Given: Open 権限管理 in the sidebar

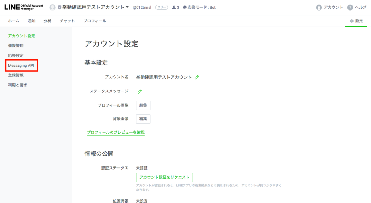Looking at the screenshot, I should tap(16, 46).
